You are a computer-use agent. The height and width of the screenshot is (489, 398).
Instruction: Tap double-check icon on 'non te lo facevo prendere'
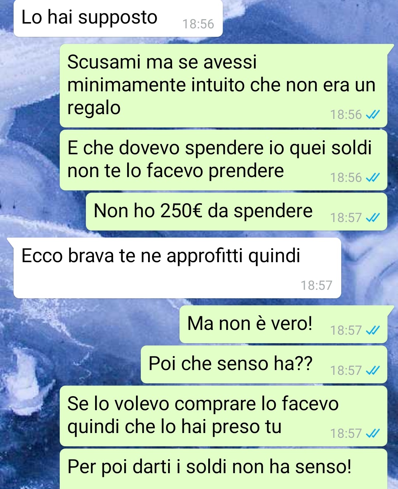pyautogui.click(x=373, y=178)
